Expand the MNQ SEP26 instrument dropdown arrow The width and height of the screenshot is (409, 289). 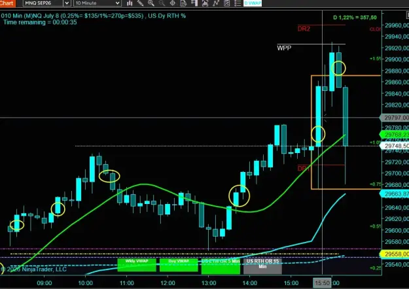coord(67,3)
